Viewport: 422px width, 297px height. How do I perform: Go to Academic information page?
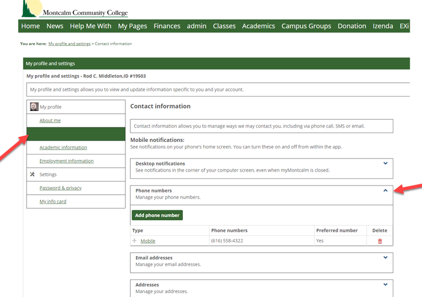point(64,147)
